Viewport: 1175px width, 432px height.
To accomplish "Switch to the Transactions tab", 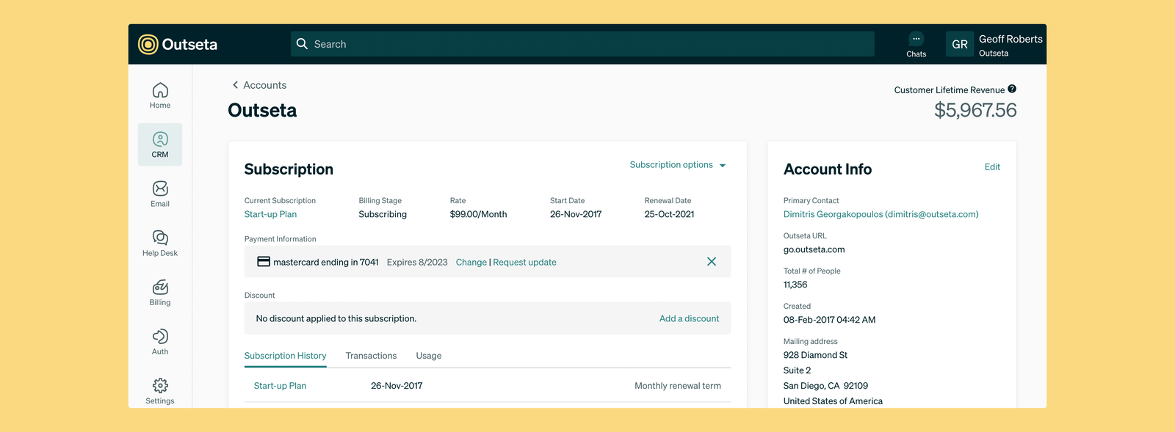I will [371, 356].
